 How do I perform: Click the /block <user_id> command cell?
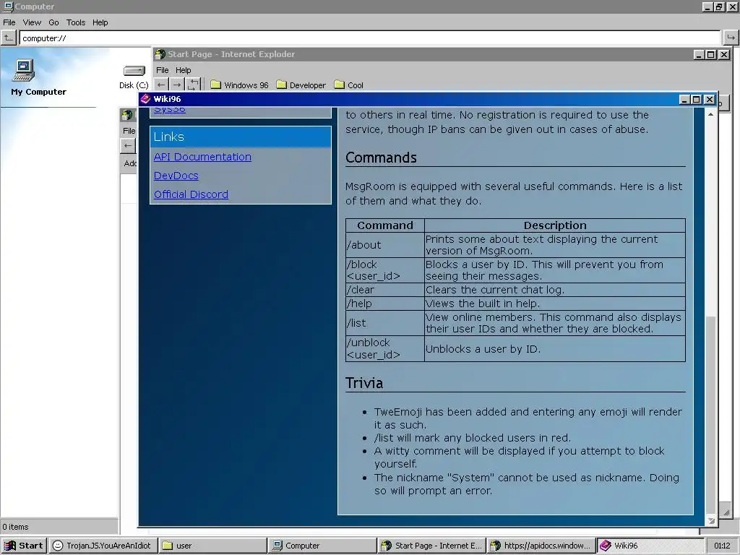(384, 270)
